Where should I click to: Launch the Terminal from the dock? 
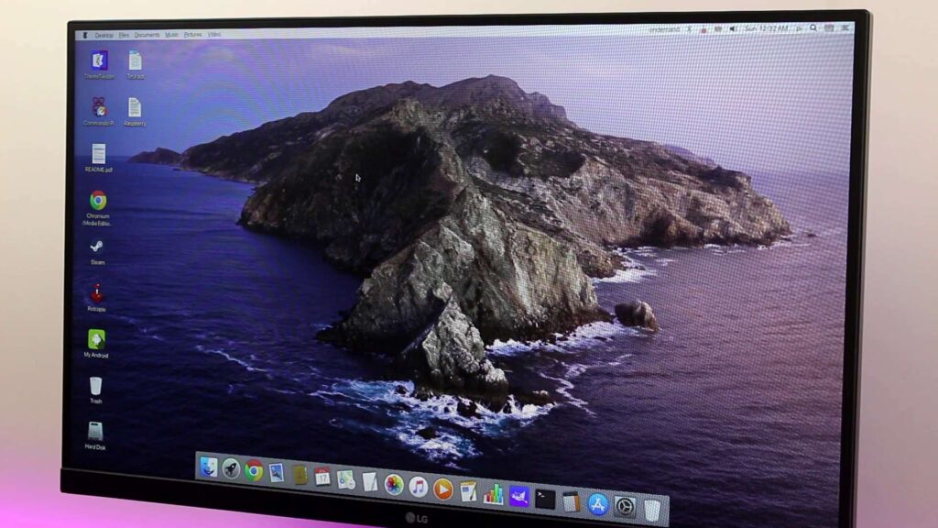545,500
